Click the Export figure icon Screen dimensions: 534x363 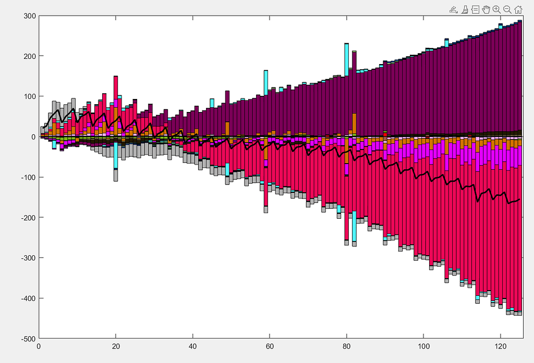click(453, 8)
